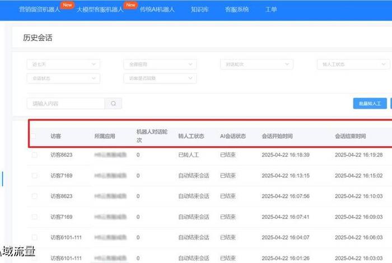This screenshot has height=263, width=392.
Task: Click 访客7169 in the 16:07:41 row
Action: click(x=62, y=217)
